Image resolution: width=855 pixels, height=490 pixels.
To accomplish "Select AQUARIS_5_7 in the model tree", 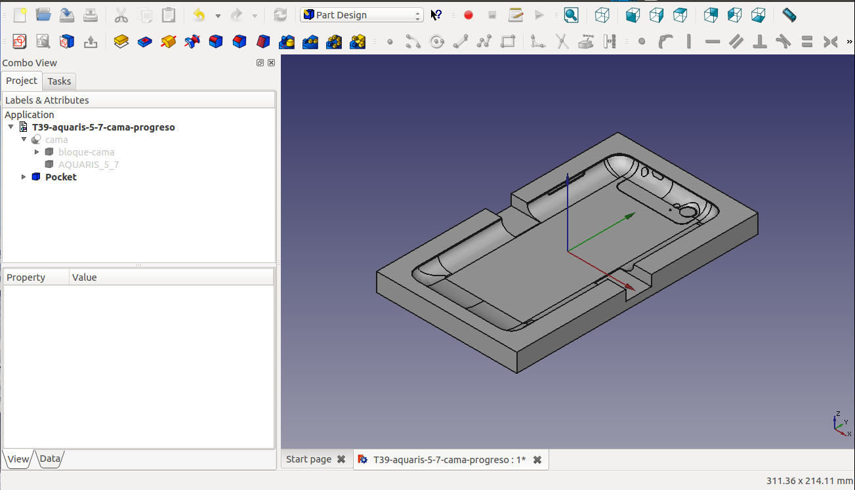I will [88, 165].
